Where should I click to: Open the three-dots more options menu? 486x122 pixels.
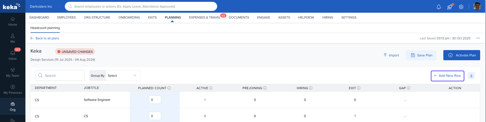(478, 38)
